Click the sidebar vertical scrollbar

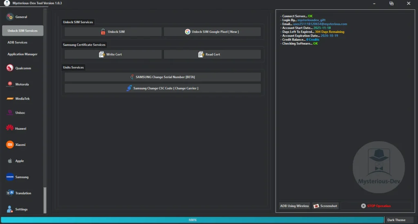click(45, 200)
